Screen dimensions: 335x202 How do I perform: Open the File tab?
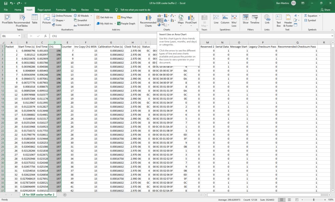coord(6,10)
